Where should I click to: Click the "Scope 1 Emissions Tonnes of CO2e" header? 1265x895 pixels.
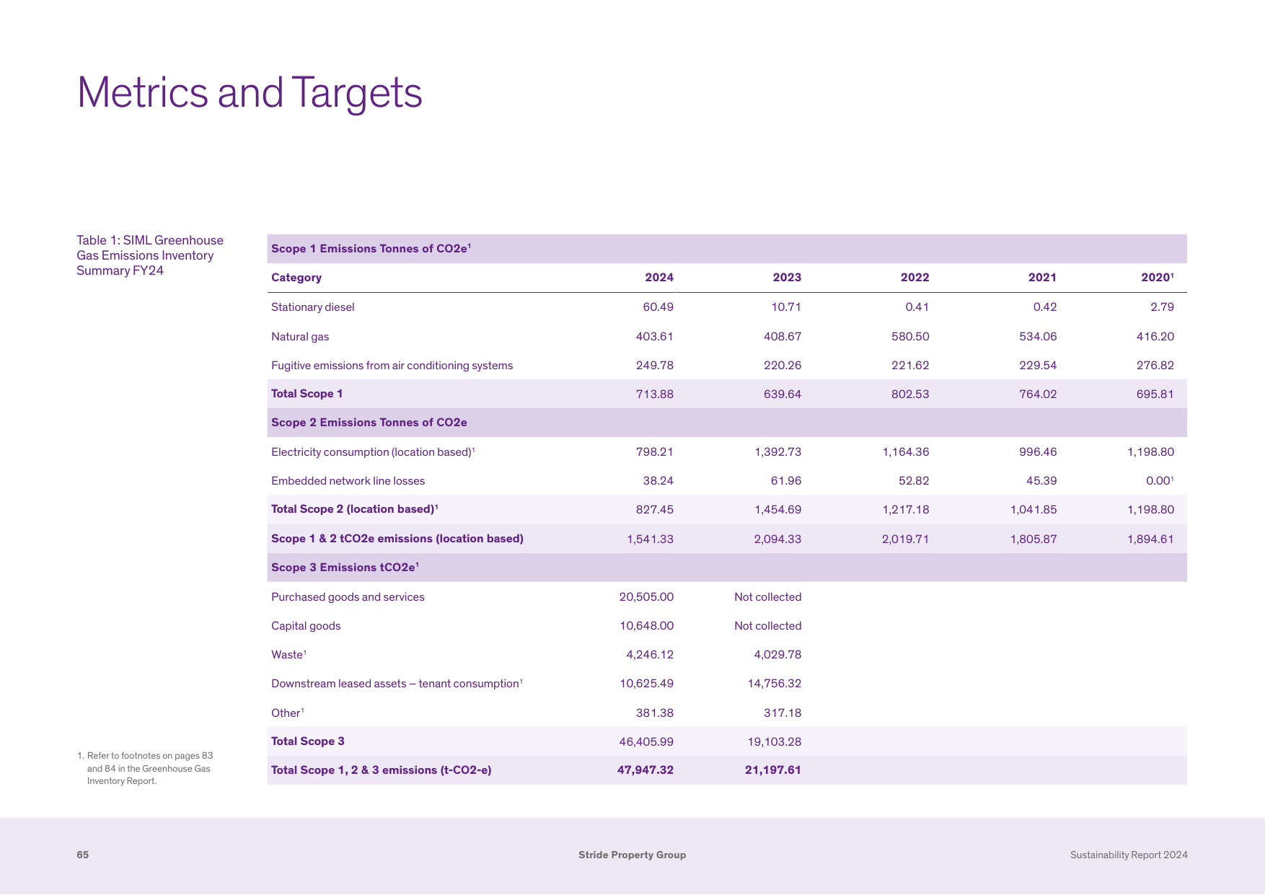(x=371, y=249)
